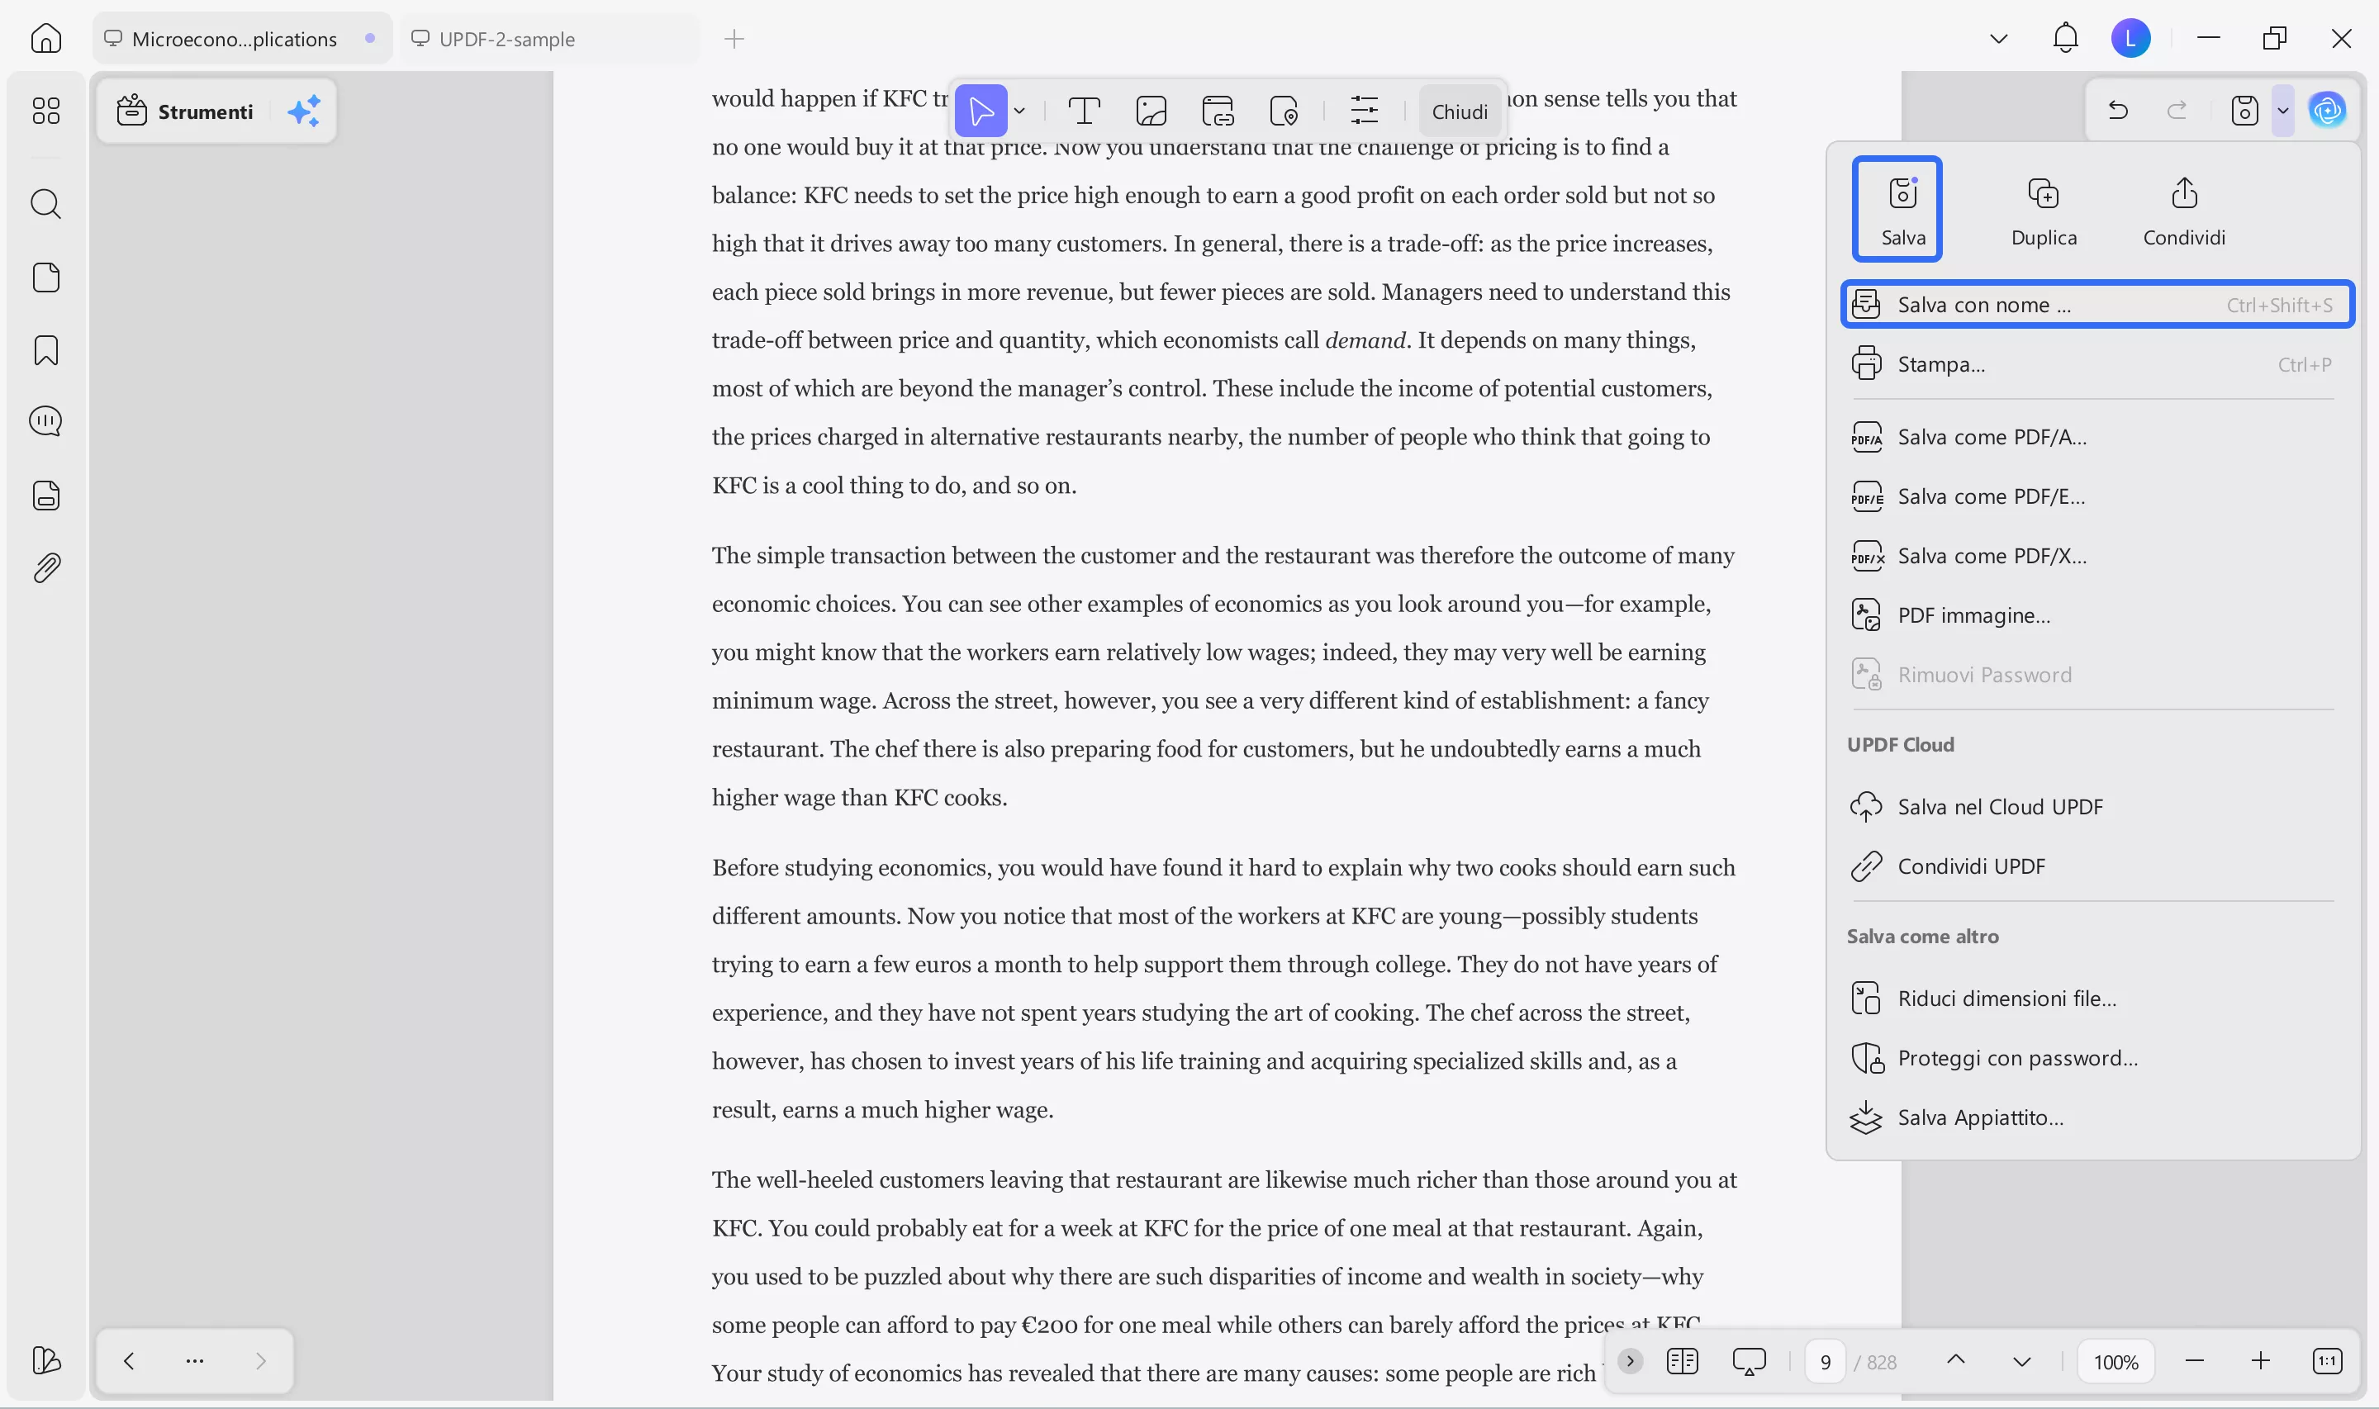Choose PDF immagine…
This screenshot has height=1409, width=2379.
[2092, 614]
